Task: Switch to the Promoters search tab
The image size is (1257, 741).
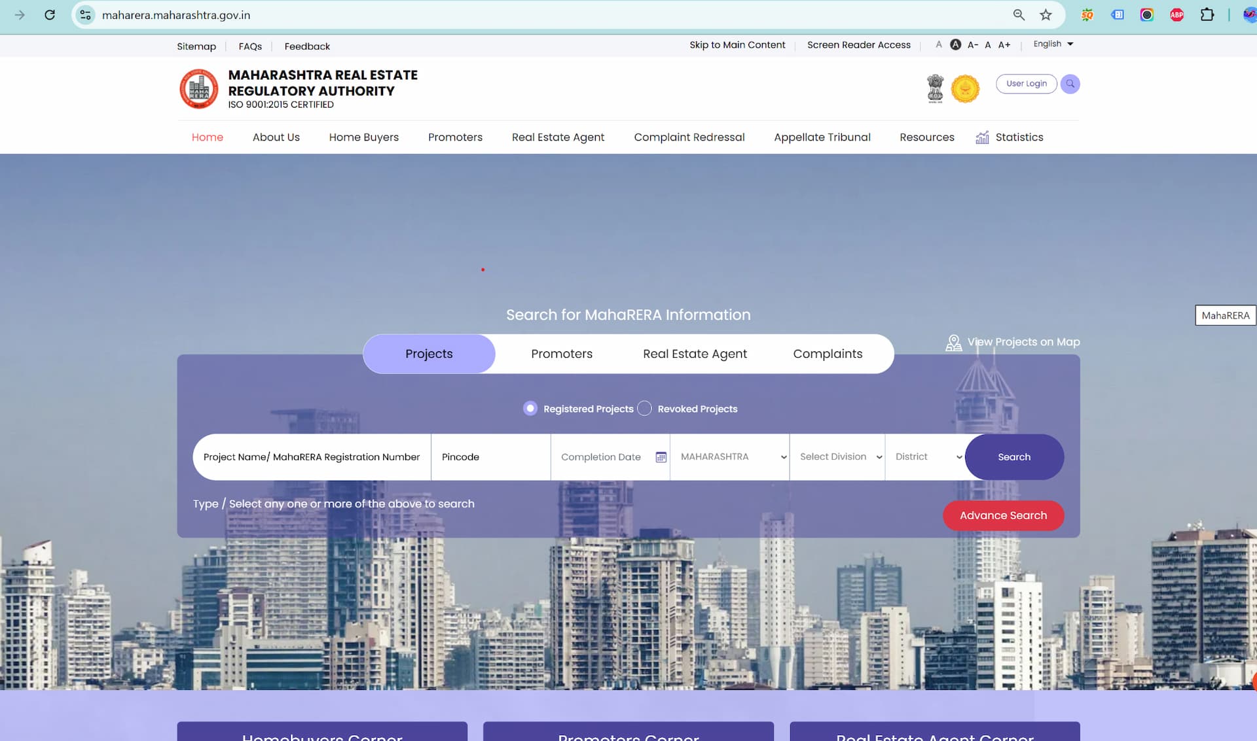Action: click(x=562, y=354)
